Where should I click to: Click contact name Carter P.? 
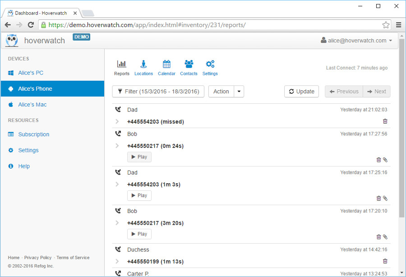coord(138,274)
